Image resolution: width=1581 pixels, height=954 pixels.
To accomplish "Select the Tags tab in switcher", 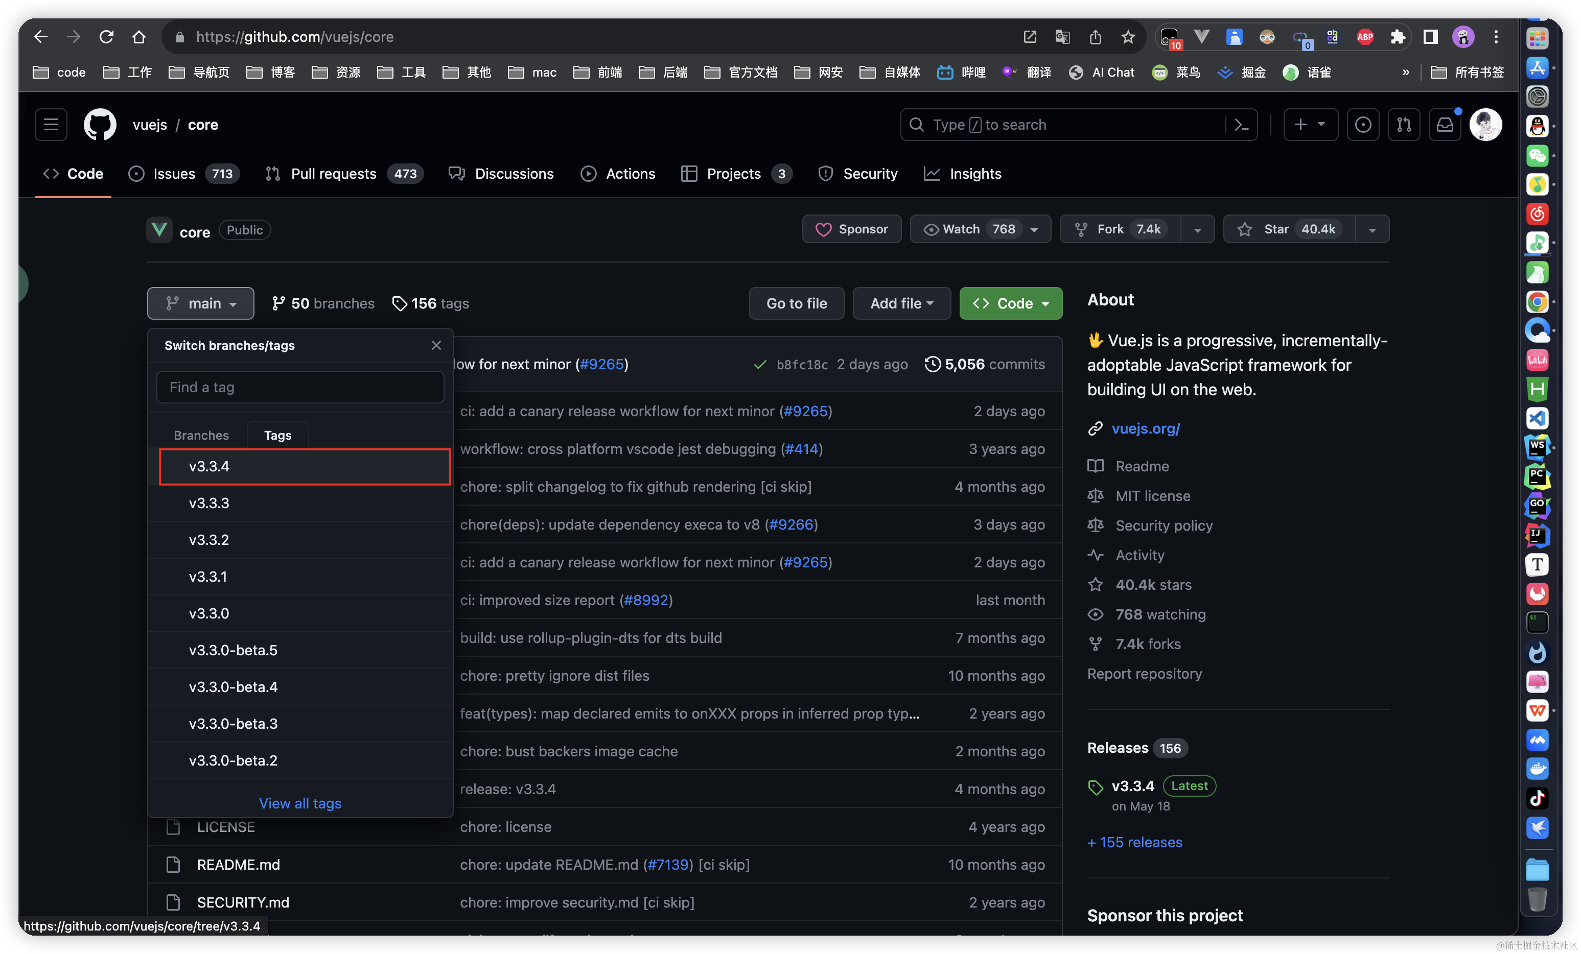I will 277,435.
